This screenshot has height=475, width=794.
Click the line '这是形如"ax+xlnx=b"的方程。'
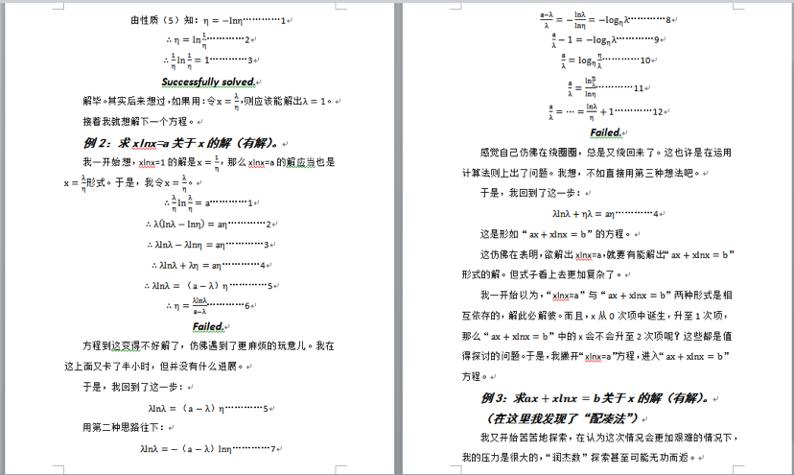555,234
